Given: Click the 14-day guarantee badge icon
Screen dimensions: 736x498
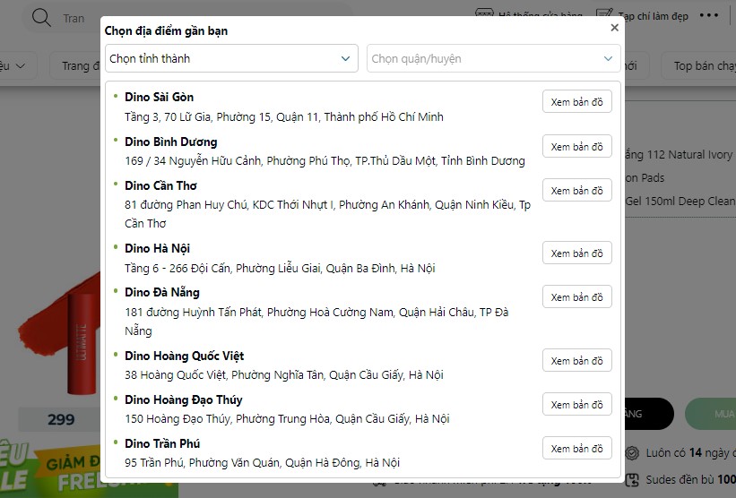Looking at the screenshot, I should pos(632,453).
